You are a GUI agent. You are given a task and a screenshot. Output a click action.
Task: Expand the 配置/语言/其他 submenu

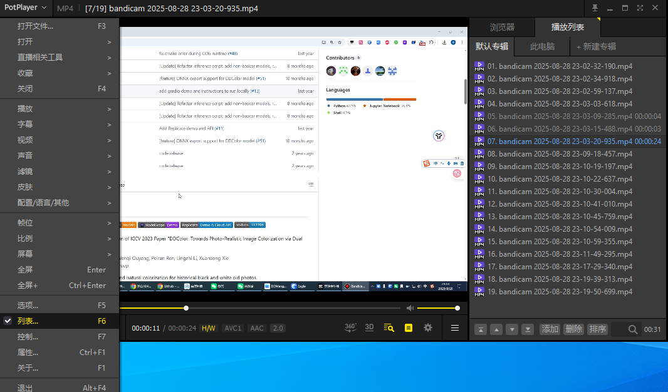(60, 203)
